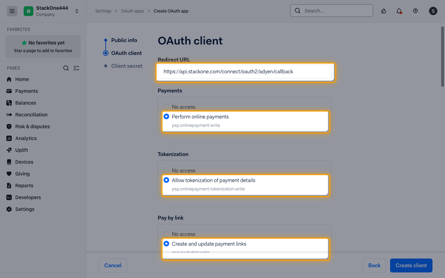The height and width of the screenshot is (278, 445).
Task: Go to Settings breadcrumb
Action: click(x=103, y=11)
